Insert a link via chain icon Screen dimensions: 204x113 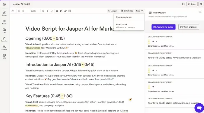click(65, 11)
